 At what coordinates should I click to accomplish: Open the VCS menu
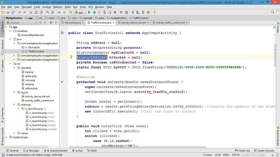pyautogui.click(x=91, y=7)
